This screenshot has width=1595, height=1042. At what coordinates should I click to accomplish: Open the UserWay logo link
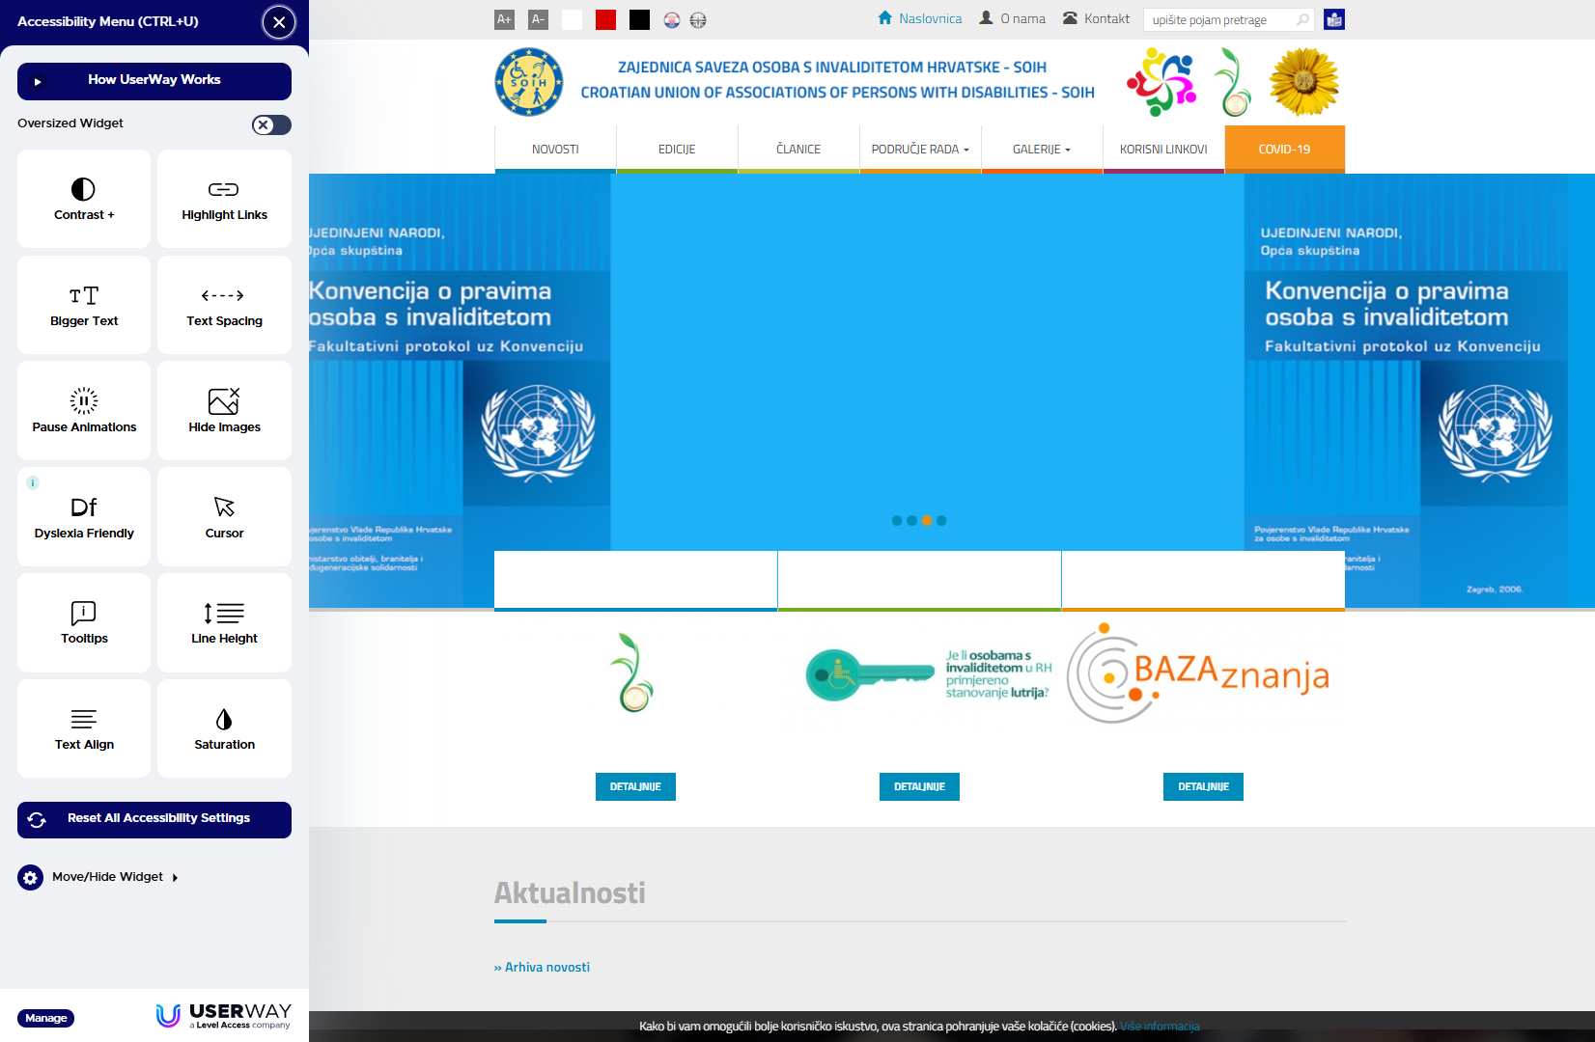[x=223, y=1015]
